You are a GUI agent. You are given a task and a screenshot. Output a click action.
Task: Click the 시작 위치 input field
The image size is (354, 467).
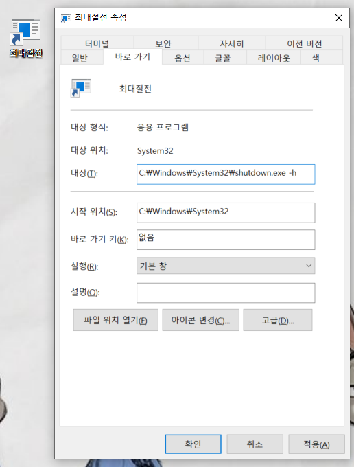pos(226,213)
